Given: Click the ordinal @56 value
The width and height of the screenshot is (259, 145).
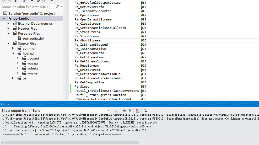Looking at the screenshot, I should (143, 99).
